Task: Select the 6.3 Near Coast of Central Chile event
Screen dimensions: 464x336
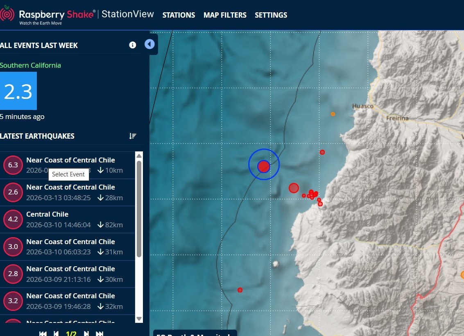Action: (x=68, y=165)
